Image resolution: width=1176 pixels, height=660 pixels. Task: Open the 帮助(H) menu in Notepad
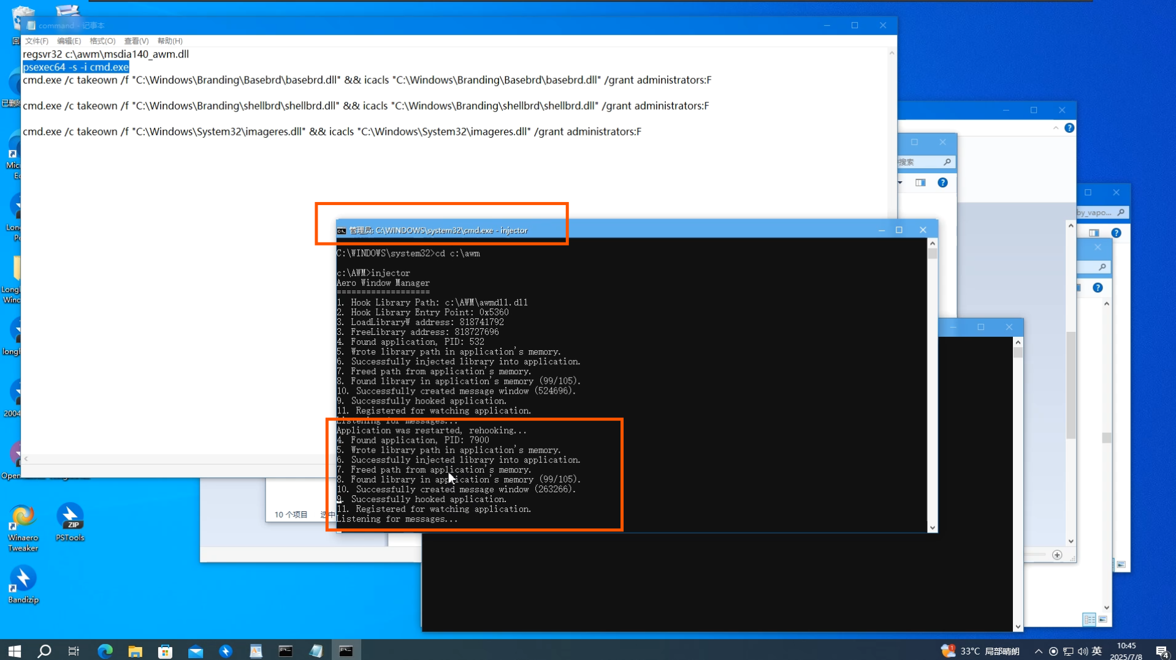coord(170,41)
